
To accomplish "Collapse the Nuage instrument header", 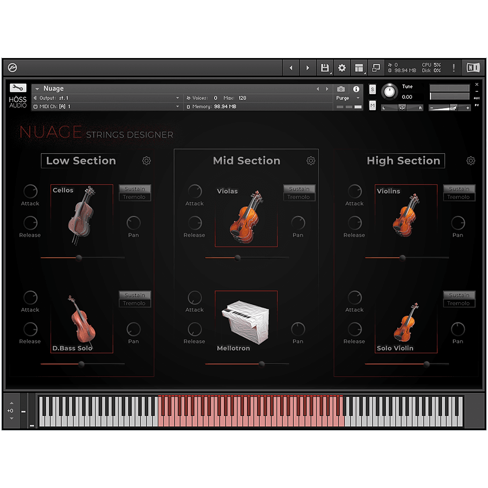I will point(37,88).
